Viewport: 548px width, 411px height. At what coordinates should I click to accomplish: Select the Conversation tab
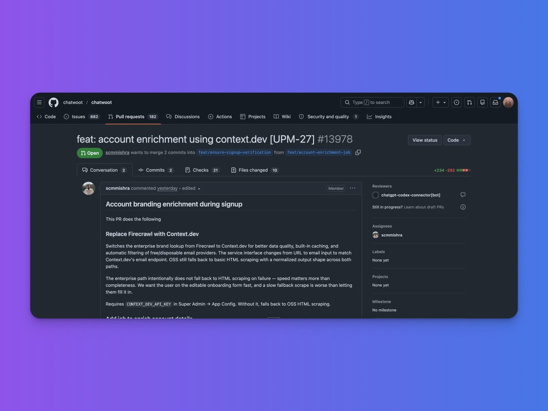coord(105,170)
